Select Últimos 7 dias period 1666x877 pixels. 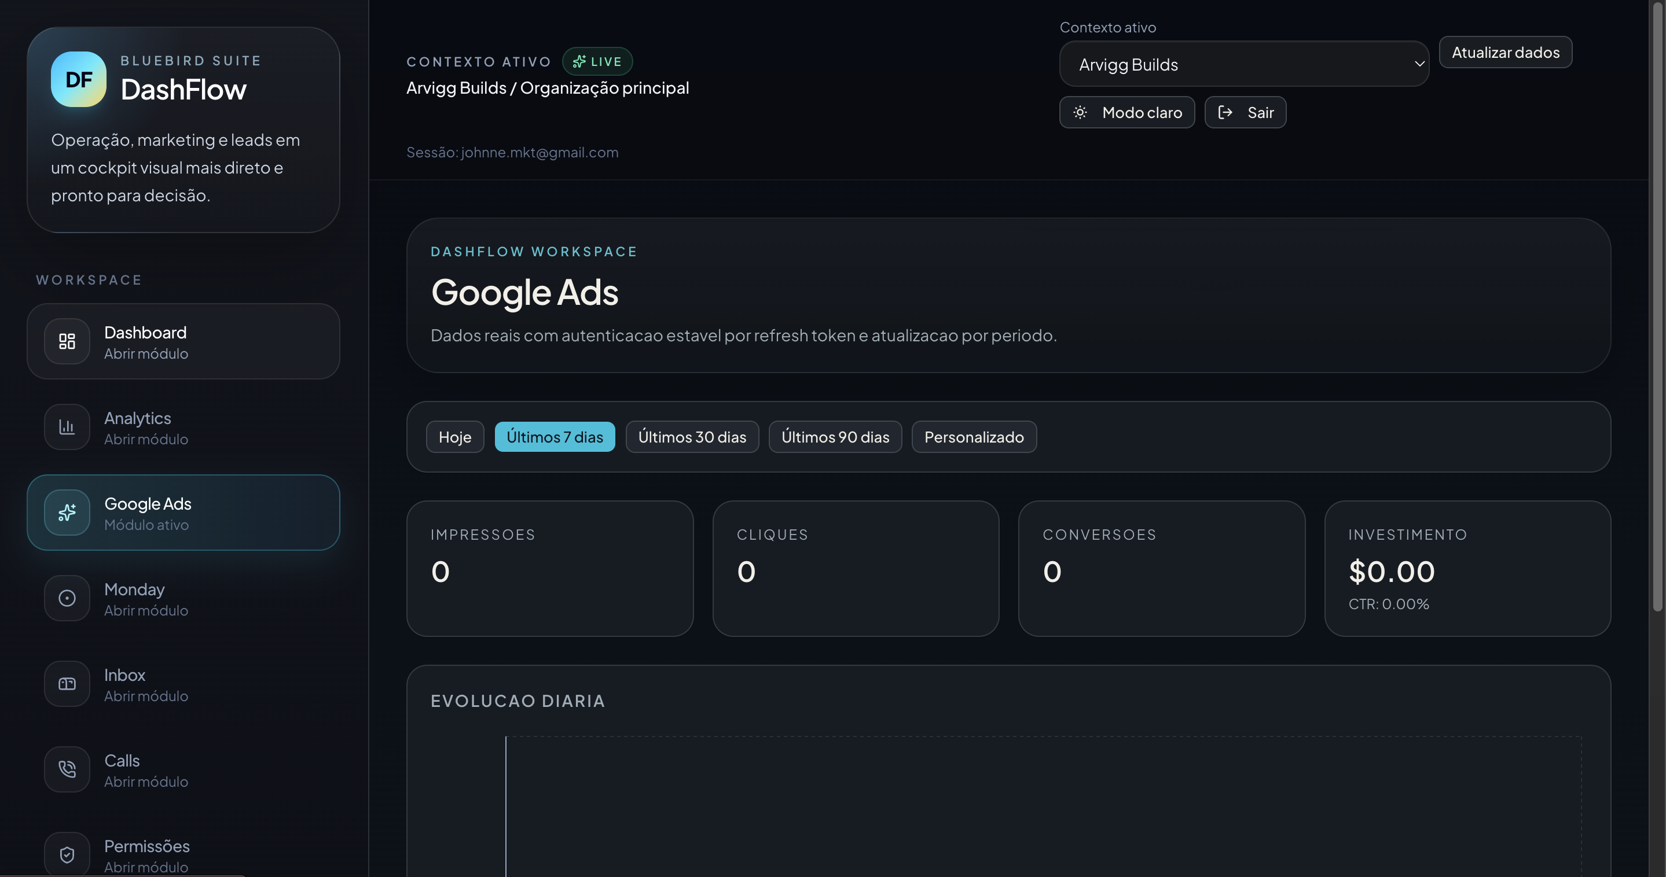pyautogui.click(x=555, y=437)
